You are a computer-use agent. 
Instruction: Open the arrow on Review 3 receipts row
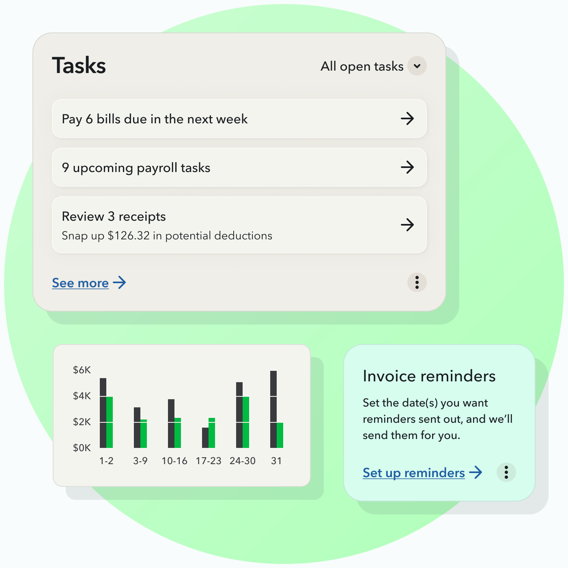point(407,225)
